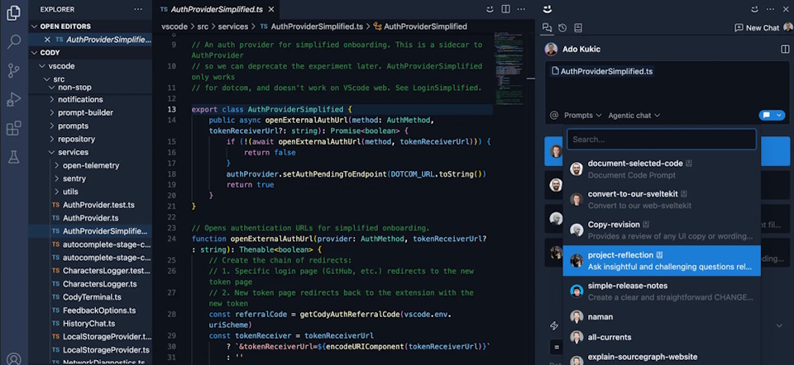Click the blue send chat button
The height and width of the screenshot is (365, 794).
pos(766,116)
